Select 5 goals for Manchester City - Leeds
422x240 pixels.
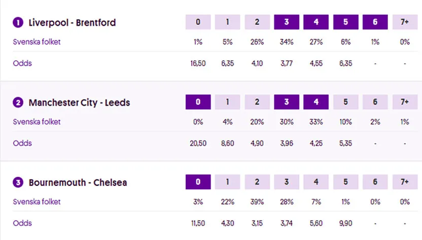pos(345,102)
